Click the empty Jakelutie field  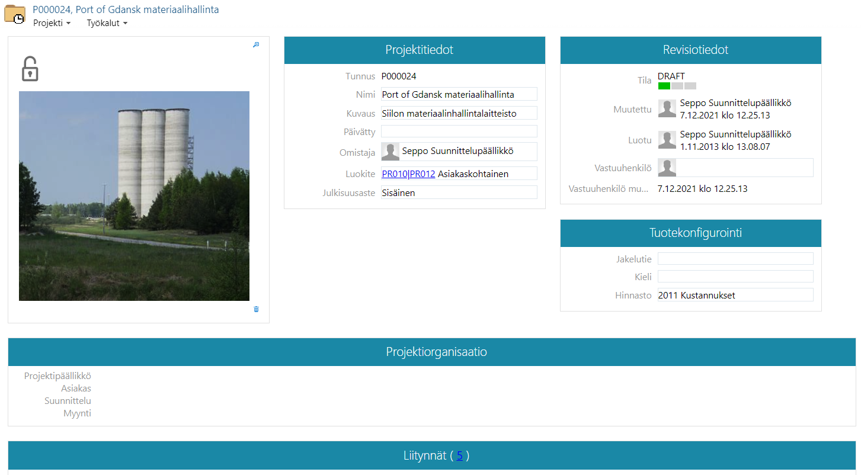coord(735,258)
